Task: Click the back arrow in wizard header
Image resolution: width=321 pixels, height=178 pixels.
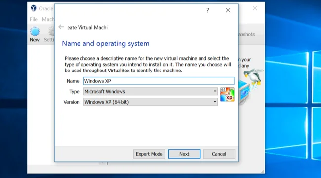Action: [x=61, y=27]
